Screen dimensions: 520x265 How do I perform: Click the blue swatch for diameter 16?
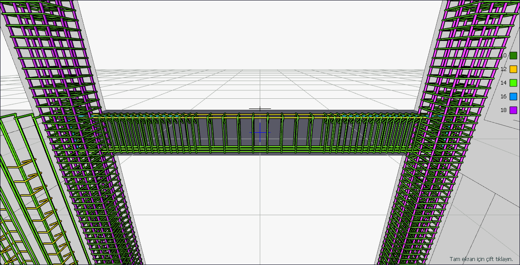click(513, 96)
